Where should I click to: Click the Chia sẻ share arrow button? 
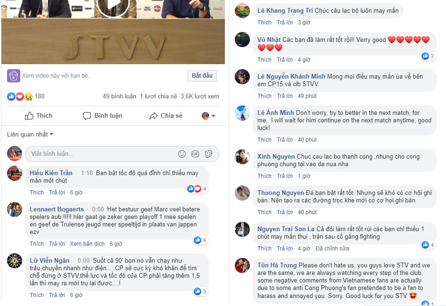[166, 116]
